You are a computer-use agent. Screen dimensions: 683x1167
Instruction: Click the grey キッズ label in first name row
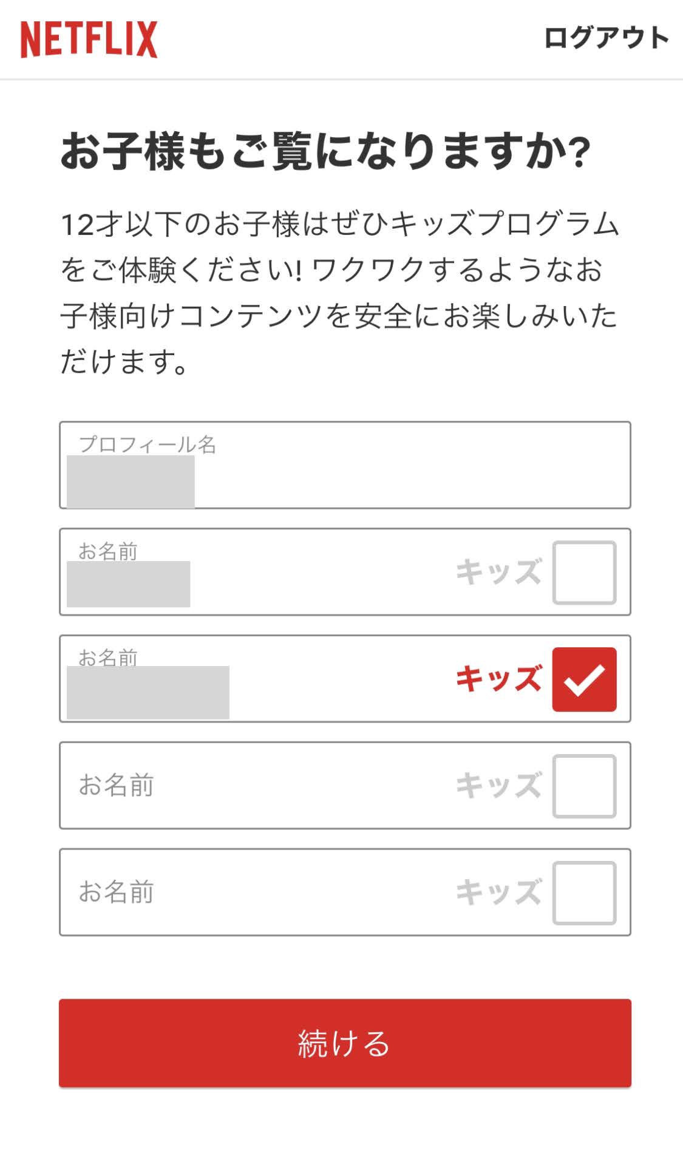pos(498,572)
